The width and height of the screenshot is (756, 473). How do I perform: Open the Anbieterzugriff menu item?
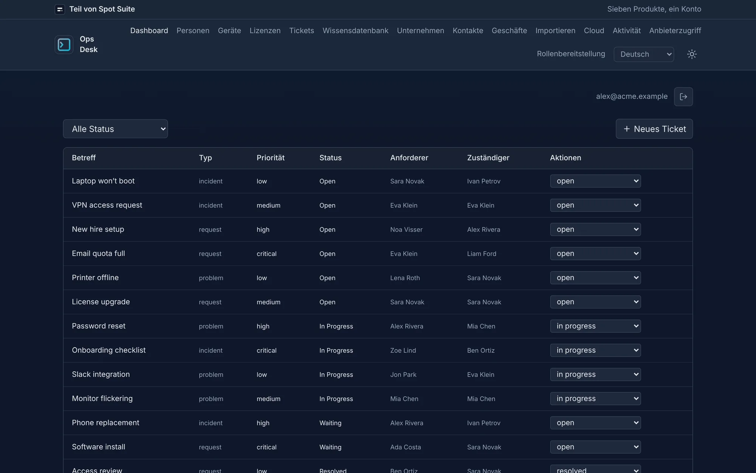click(675, 31)
